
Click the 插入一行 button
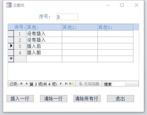(20, 99)
